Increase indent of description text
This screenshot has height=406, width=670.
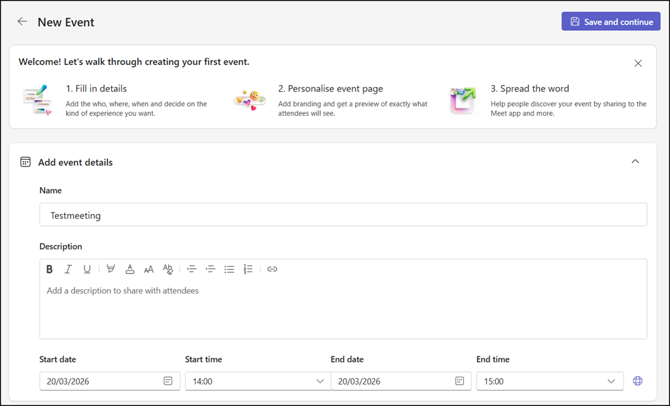pyautogui.click(x=210, y=269)
